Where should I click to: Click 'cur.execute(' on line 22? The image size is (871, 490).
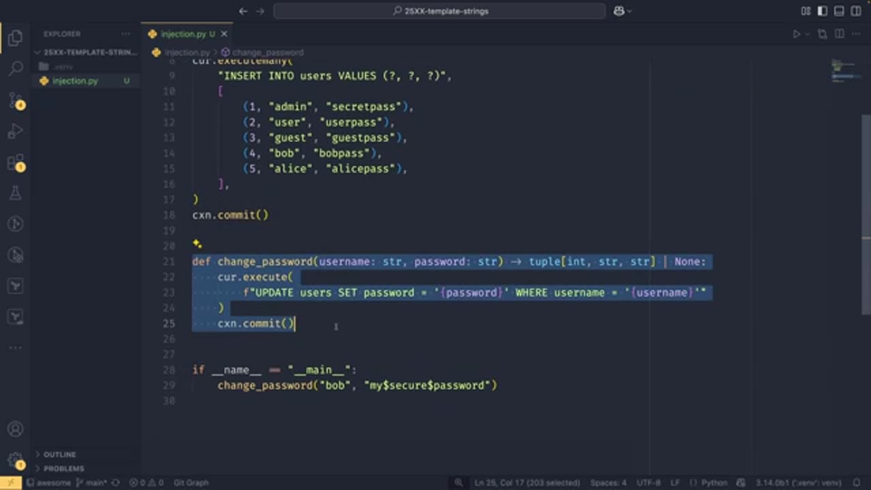pos(255,278)
